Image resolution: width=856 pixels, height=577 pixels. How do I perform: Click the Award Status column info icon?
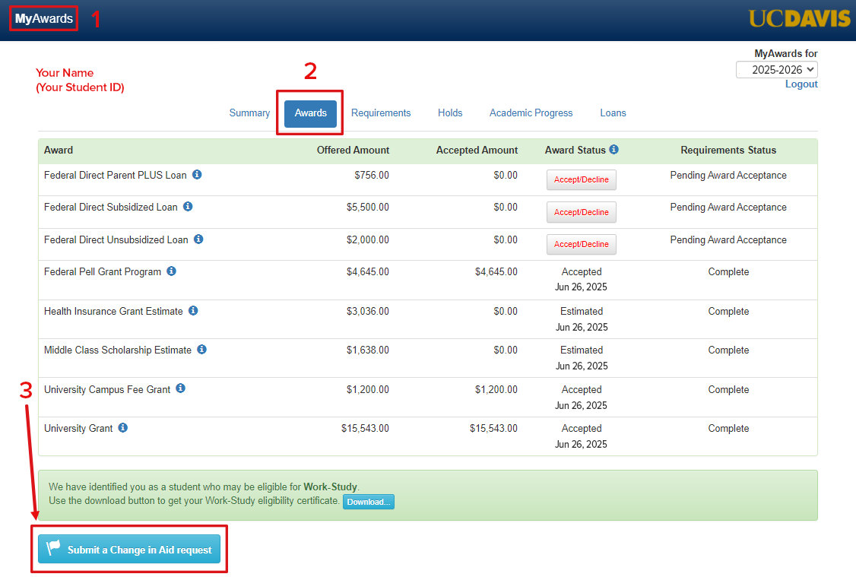(614, 150)
